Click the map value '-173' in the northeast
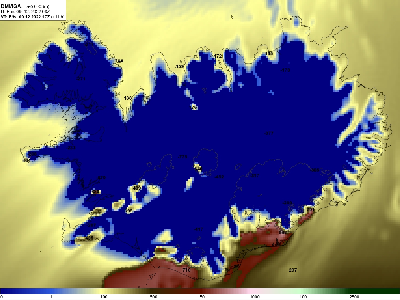 286,70
